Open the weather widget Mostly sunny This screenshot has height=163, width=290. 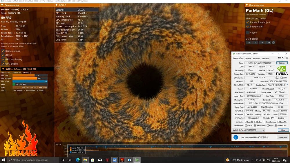(x=238, y=160)
